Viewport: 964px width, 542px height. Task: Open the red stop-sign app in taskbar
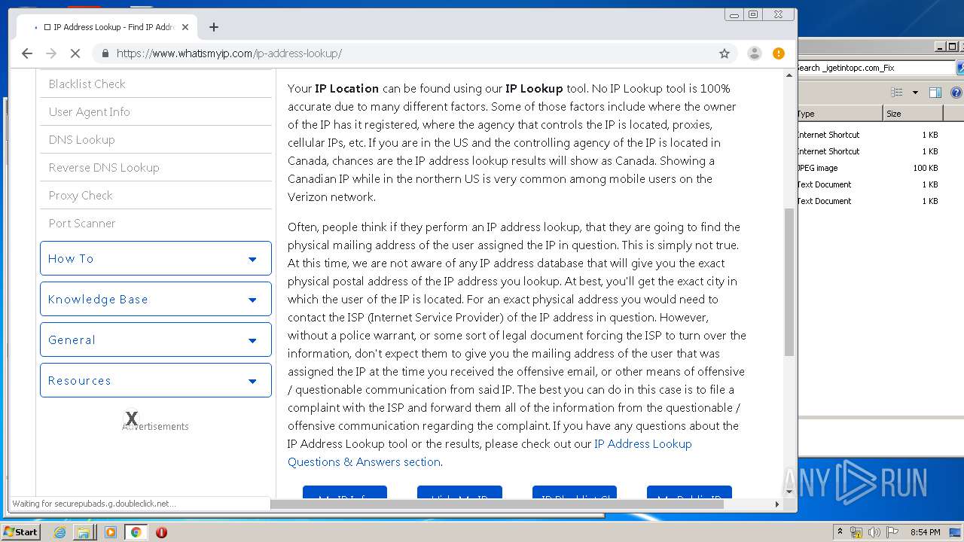pos(161,532)
